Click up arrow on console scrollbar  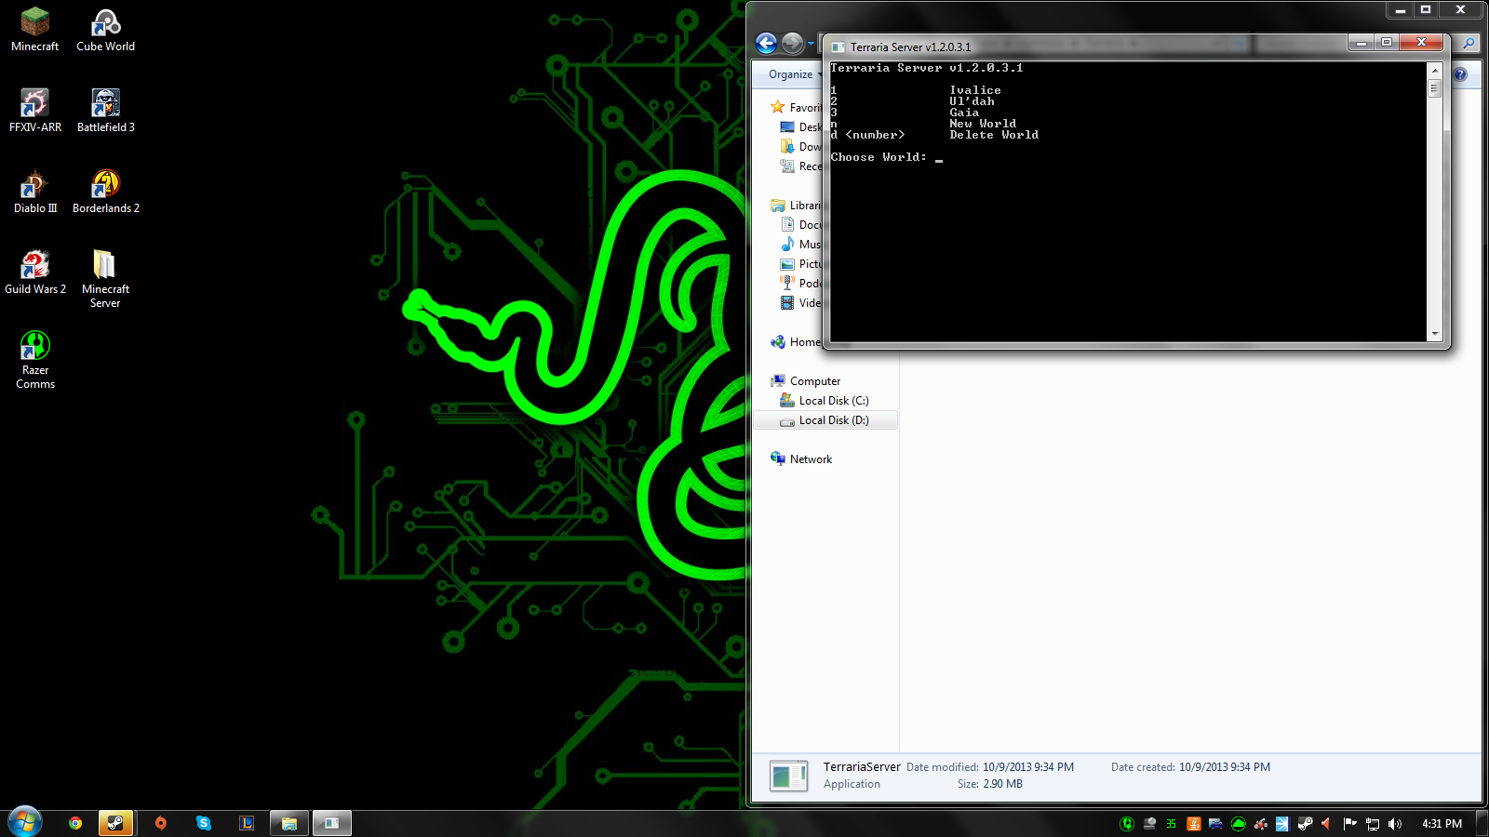coord(1434,70)
